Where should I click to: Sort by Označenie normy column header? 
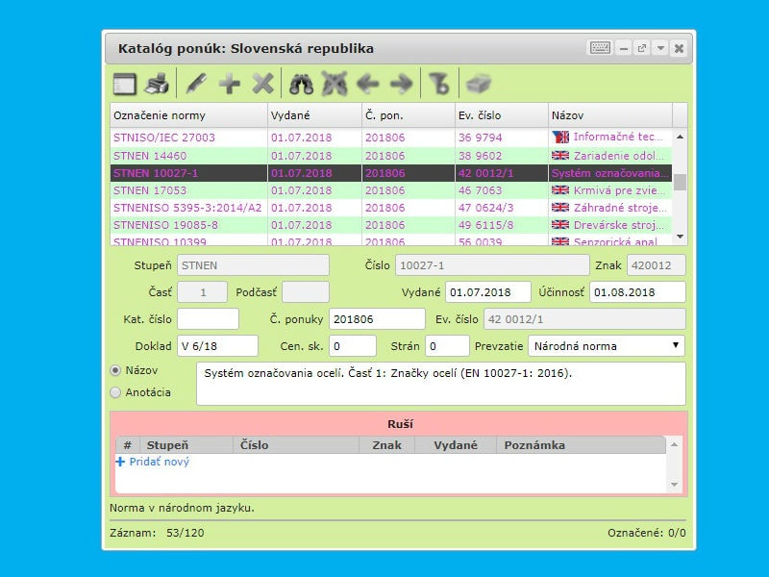[x=188, y=115]
